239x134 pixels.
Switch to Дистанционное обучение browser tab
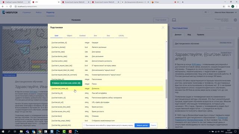point(135,2)
